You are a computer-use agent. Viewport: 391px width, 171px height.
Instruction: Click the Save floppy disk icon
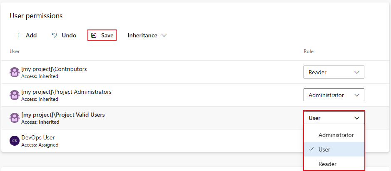point(94,35)
